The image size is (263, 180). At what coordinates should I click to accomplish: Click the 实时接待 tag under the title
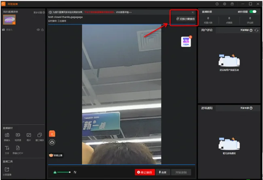[x=52, y=21]
